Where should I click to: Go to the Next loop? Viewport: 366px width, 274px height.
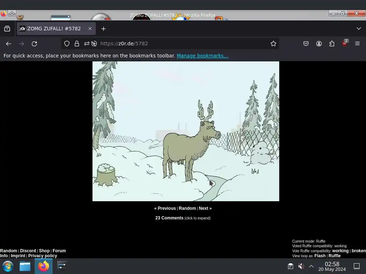(205, 208)
